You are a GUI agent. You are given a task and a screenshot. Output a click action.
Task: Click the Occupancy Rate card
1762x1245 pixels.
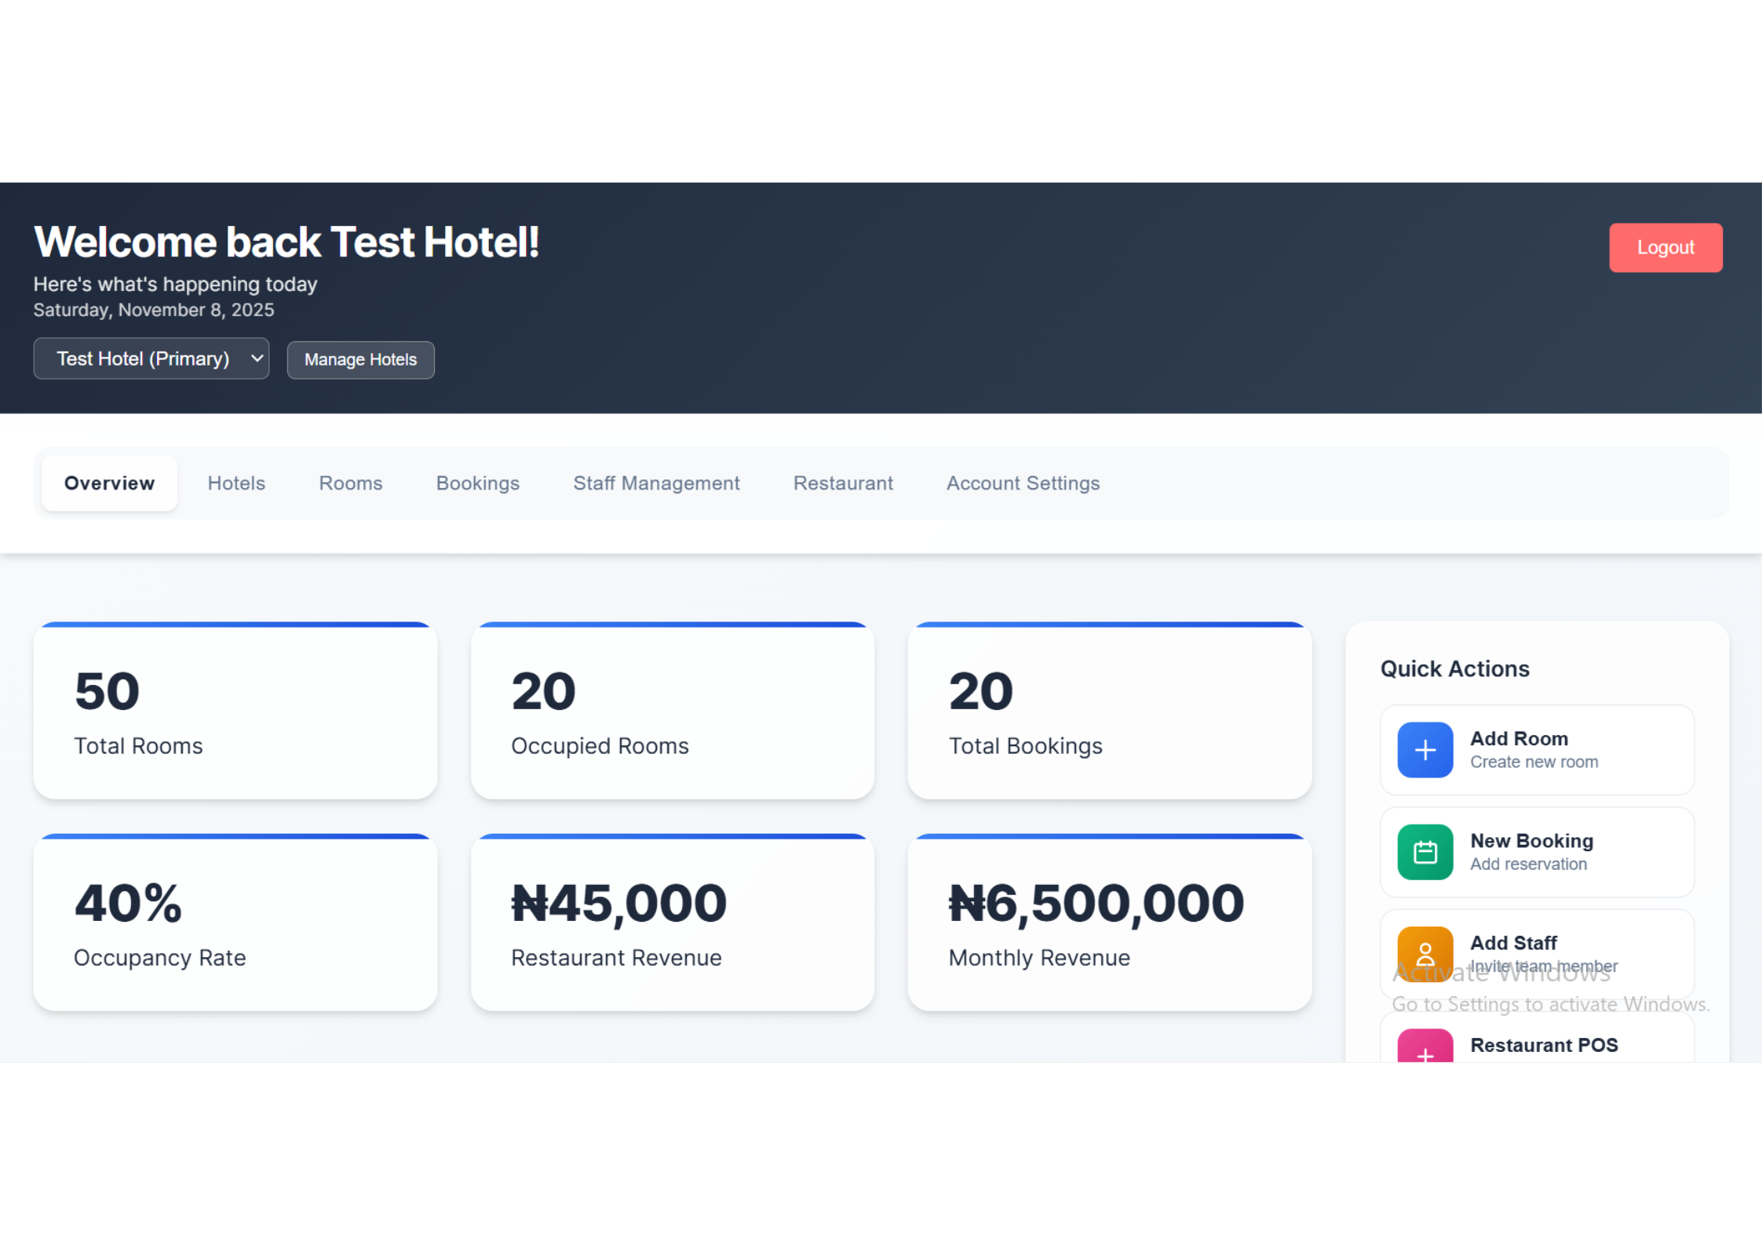235,923
